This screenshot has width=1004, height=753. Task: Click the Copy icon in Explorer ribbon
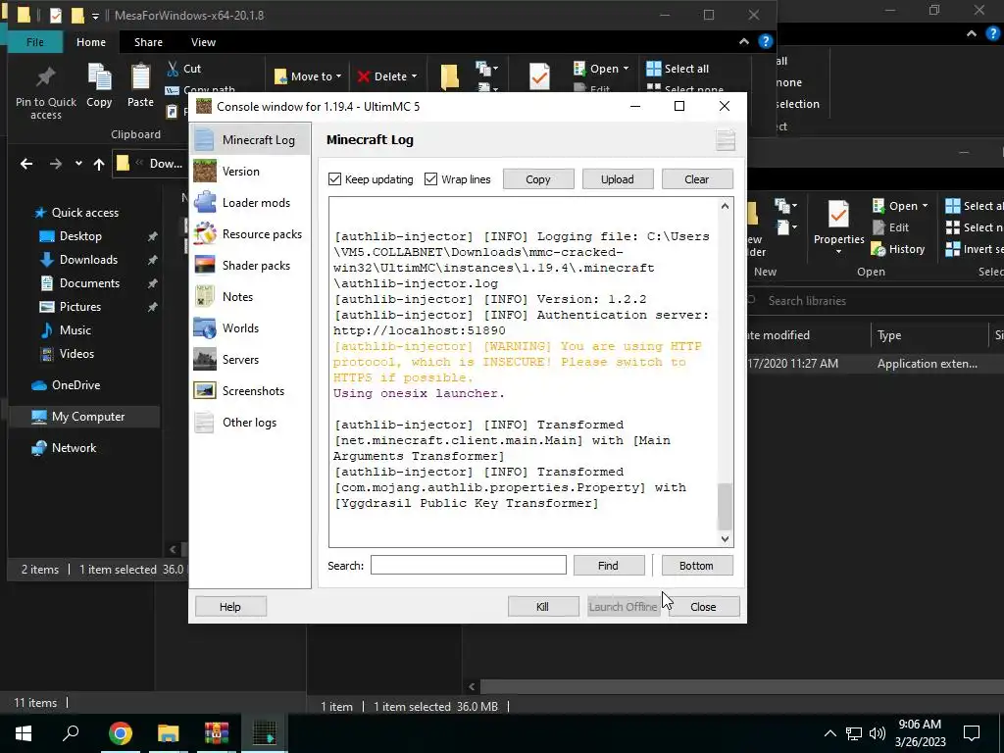tap(99, 78)
